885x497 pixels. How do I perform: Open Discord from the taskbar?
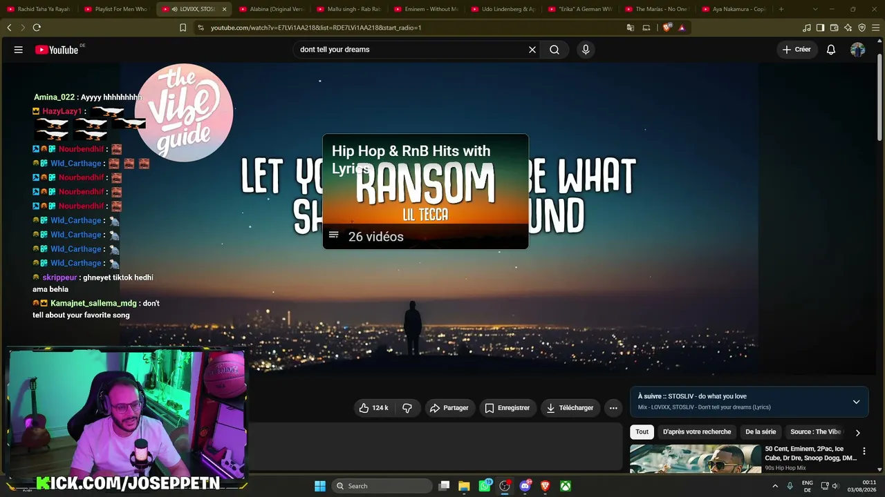pyautogui.click(x=525, y=486)
